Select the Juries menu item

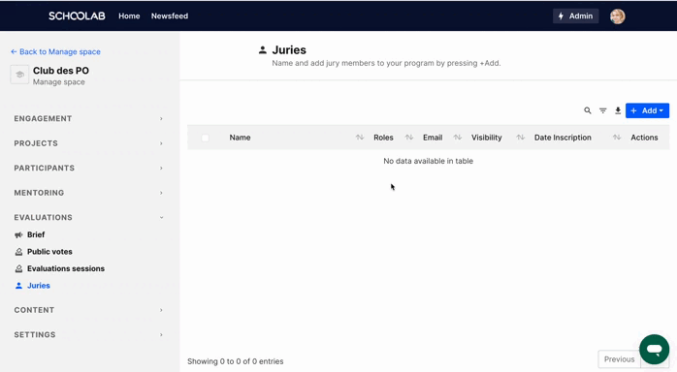pyautogui.click(x=39, y=286)
